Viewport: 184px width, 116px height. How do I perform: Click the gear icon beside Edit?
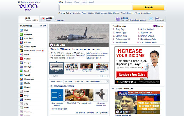[x=41, y=26]
